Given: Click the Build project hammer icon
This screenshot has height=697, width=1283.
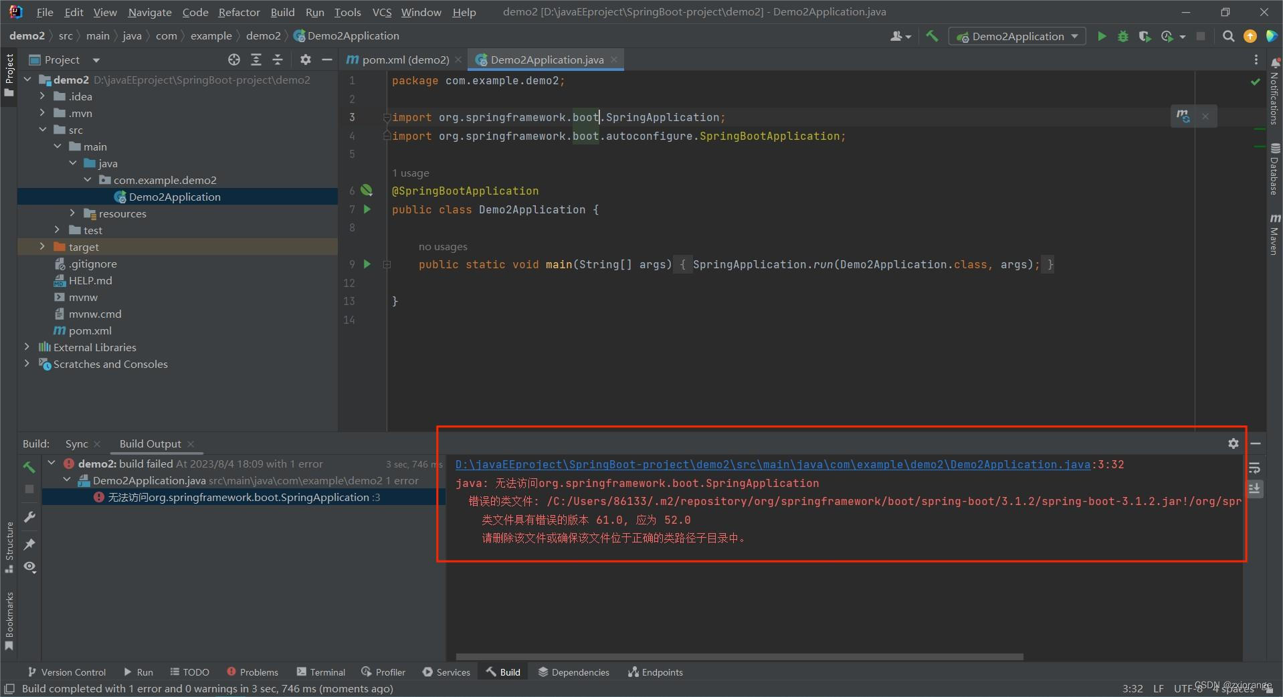Looking at the screenshot, I should click(932, 36).
